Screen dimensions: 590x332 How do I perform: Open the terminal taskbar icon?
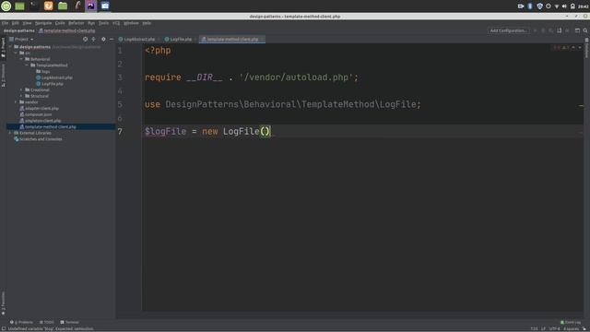34,6
